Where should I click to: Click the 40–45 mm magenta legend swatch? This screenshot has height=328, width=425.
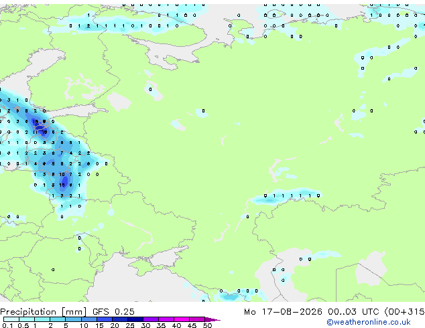tap(182, 319)
